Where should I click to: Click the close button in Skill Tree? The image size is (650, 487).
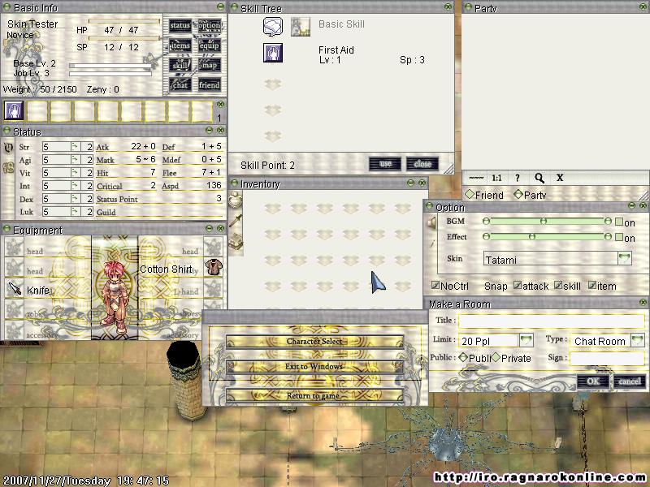(x=422, y=164)
